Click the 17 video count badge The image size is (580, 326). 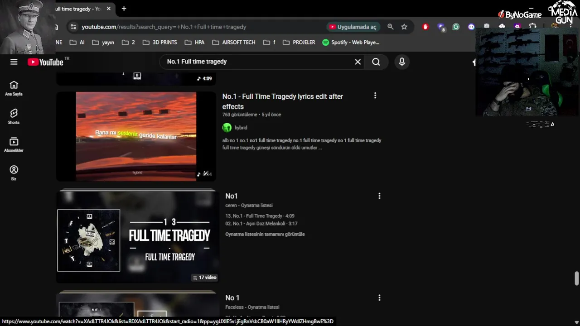click(x=205, y=278)
